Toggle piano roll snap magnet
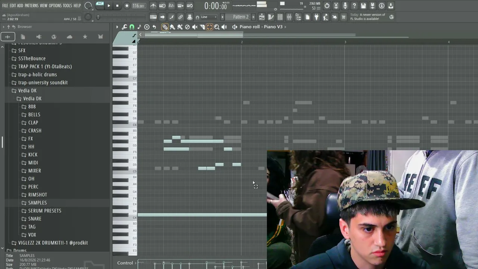 pyautogui.click(x=132, y=27)
